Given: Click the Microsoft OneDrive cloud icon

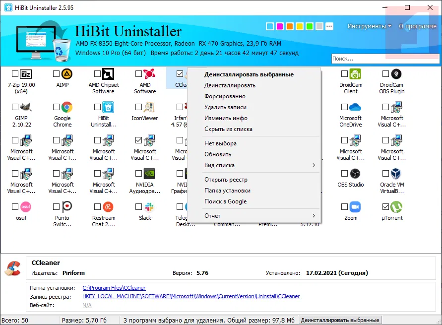Looking at the screenshot, I should [x=355, y=107].
